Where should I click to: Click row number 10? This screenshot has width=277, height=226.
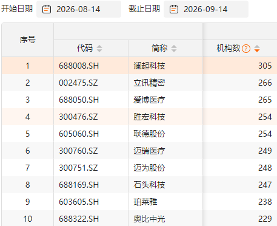[x=28, y=219]
